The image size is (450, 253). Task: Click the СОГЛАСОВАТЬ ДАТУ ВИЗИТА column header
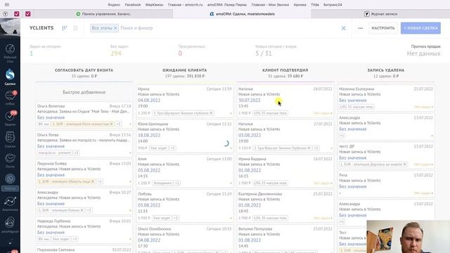pos(84,70)
